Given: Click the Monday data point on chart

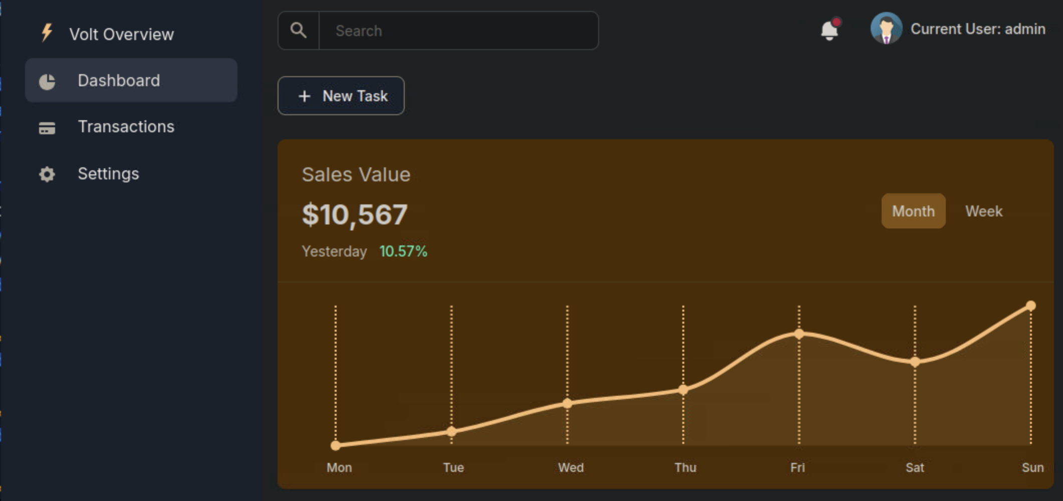Looking at the screenshot, I should (x=336, y=445).
